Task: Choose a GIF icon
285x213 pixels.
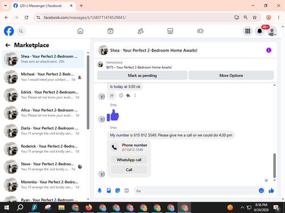Action: point(127,191)
